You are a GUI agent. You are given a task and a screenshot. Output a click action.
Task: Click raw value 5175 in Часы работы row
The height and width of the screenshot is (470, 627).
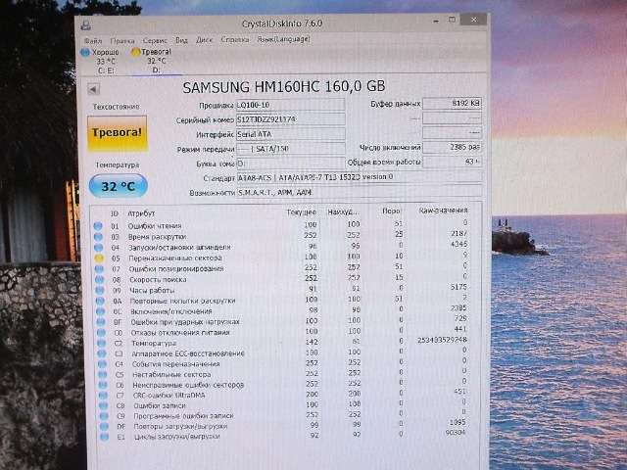coord(458,287)
